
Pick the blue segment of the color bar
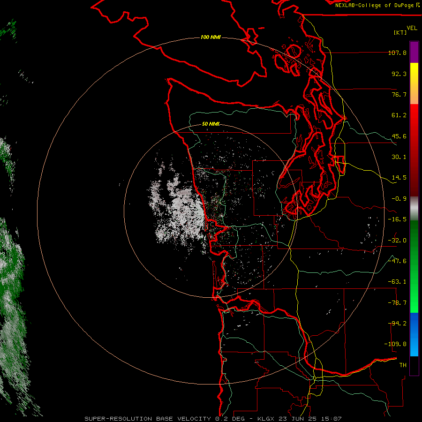414,334
